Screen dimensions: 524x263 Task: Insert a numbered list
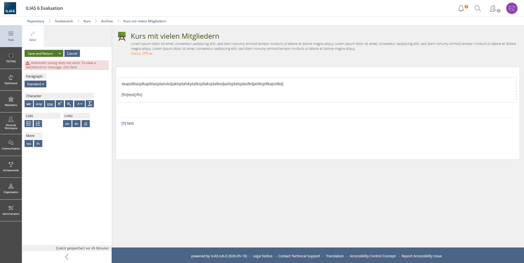[38, 124]
